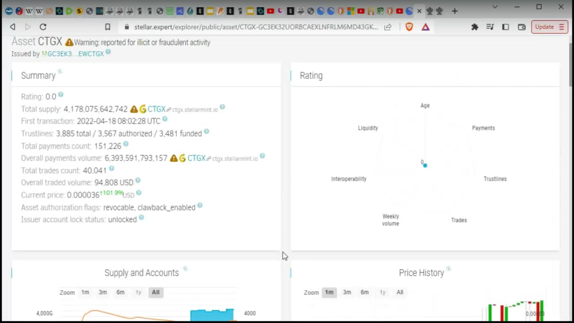Image resolution: width=574 pixels, height=323 pixels.
Task: Click the help icon beside Issuer account lock status
Action: pyautogui.click(x=141, y=218)
